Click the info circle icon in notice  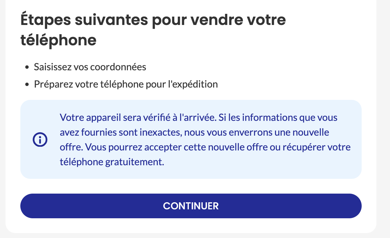pyautogui.click(x=40, y=140)
